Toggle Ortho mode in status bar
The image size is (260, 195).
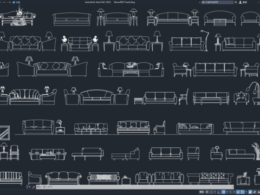pos(219,192)
